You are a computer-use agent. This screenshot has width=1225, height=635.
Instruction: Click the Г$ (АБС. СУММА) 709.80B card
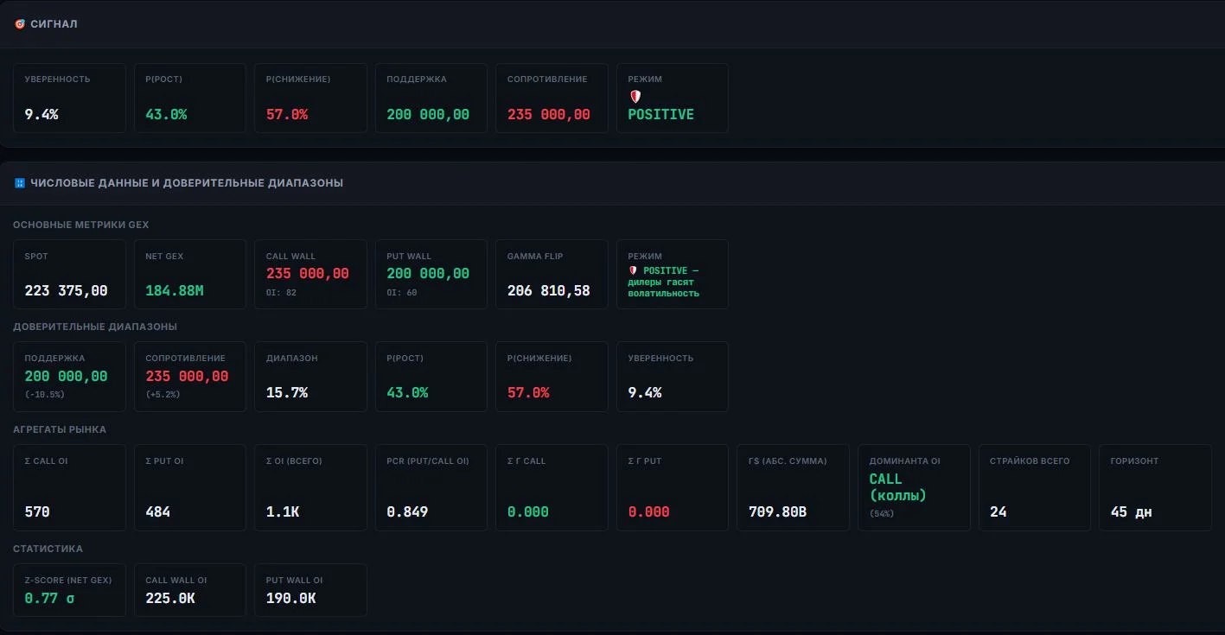click(x=793, y=487)
